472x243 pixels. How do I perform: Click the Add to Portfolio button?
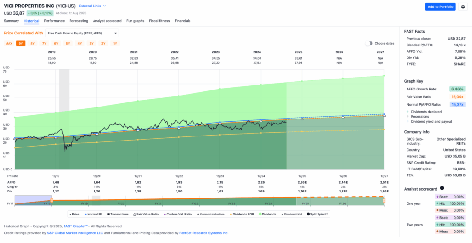(x=440, y=7)
